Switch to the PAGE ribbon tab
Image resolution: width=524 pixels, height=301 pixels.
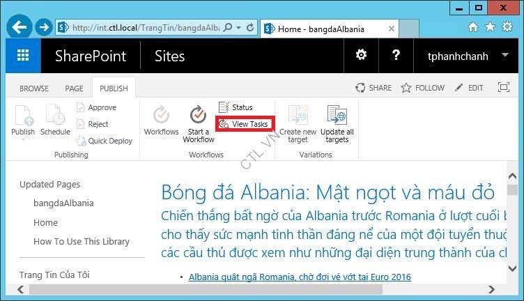74,88
